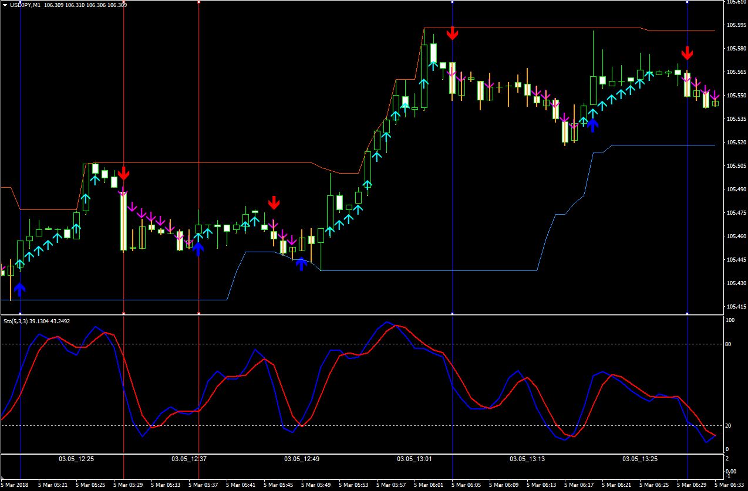This screenshot has height=491, width=748.
Task: Click the red sell arrow near 05:45
Action: tap(274, 203)
